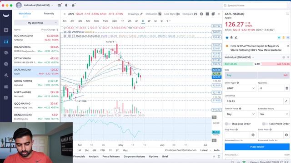Collapse chart panel with left double-arrow
291x163 pixels.
(65, 14)
